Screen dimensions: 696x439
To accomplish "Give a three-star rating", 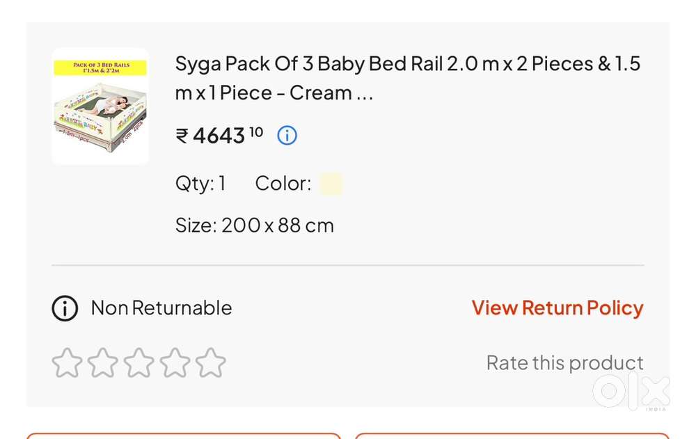I will [x=139, y=363].
